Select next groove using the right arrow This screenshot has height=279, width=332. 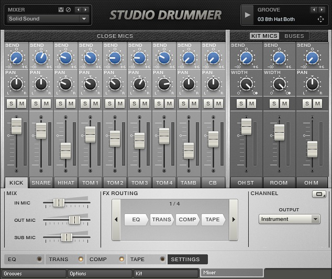(x=320, y=9)
